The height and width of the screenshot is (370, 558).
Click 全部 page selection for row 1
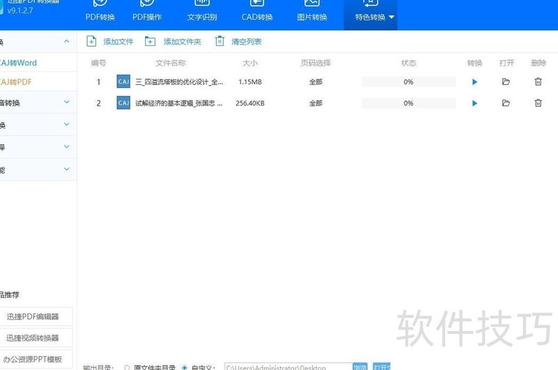click(316, 82)
